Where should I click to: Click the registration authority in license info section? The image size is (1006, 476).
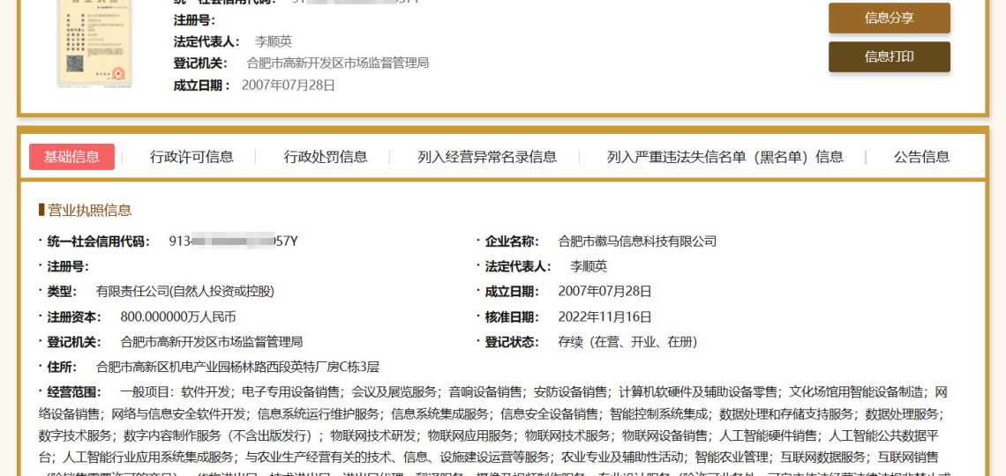point(212,342)
